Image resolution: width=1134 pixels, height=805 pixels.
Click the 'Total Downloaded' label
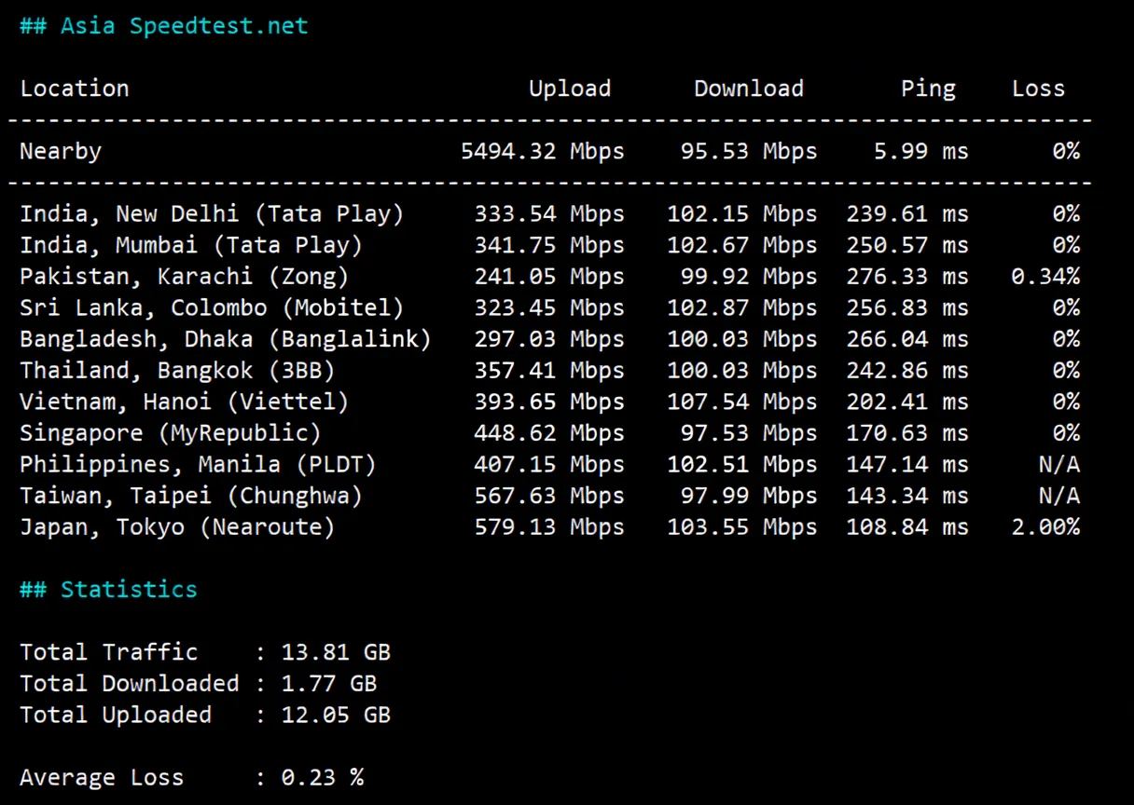[130, 683]
